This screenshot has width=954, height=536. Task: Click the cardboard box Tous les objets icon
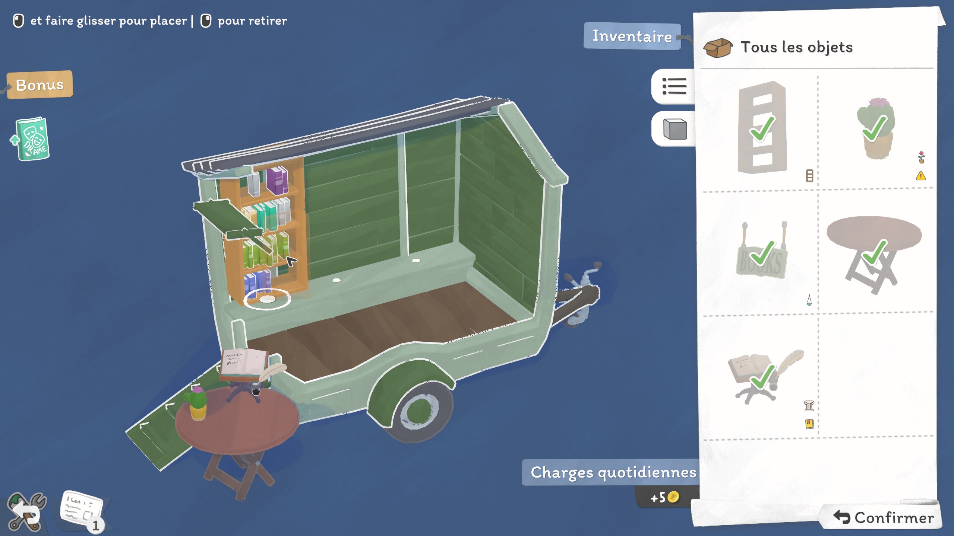click(718, 48)
